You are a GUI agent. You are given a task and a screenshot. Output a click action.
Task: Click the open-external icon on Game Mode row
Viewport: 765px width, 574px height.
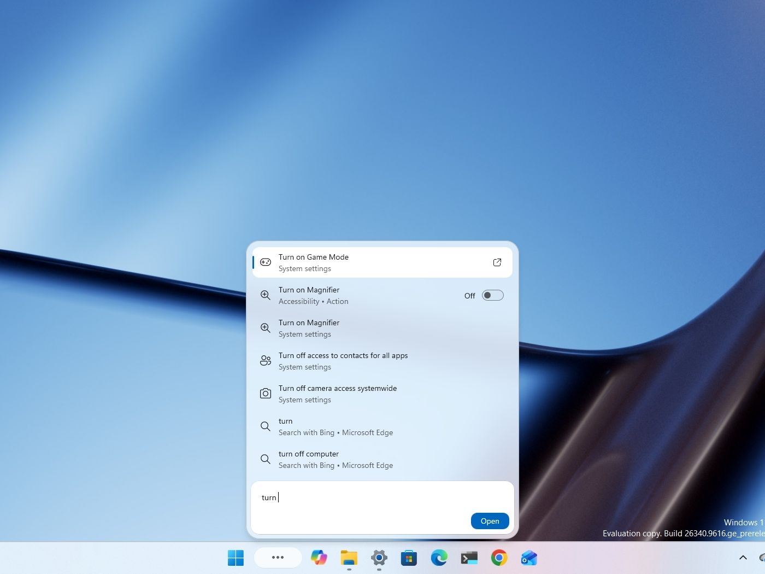(x=497, y=262)
